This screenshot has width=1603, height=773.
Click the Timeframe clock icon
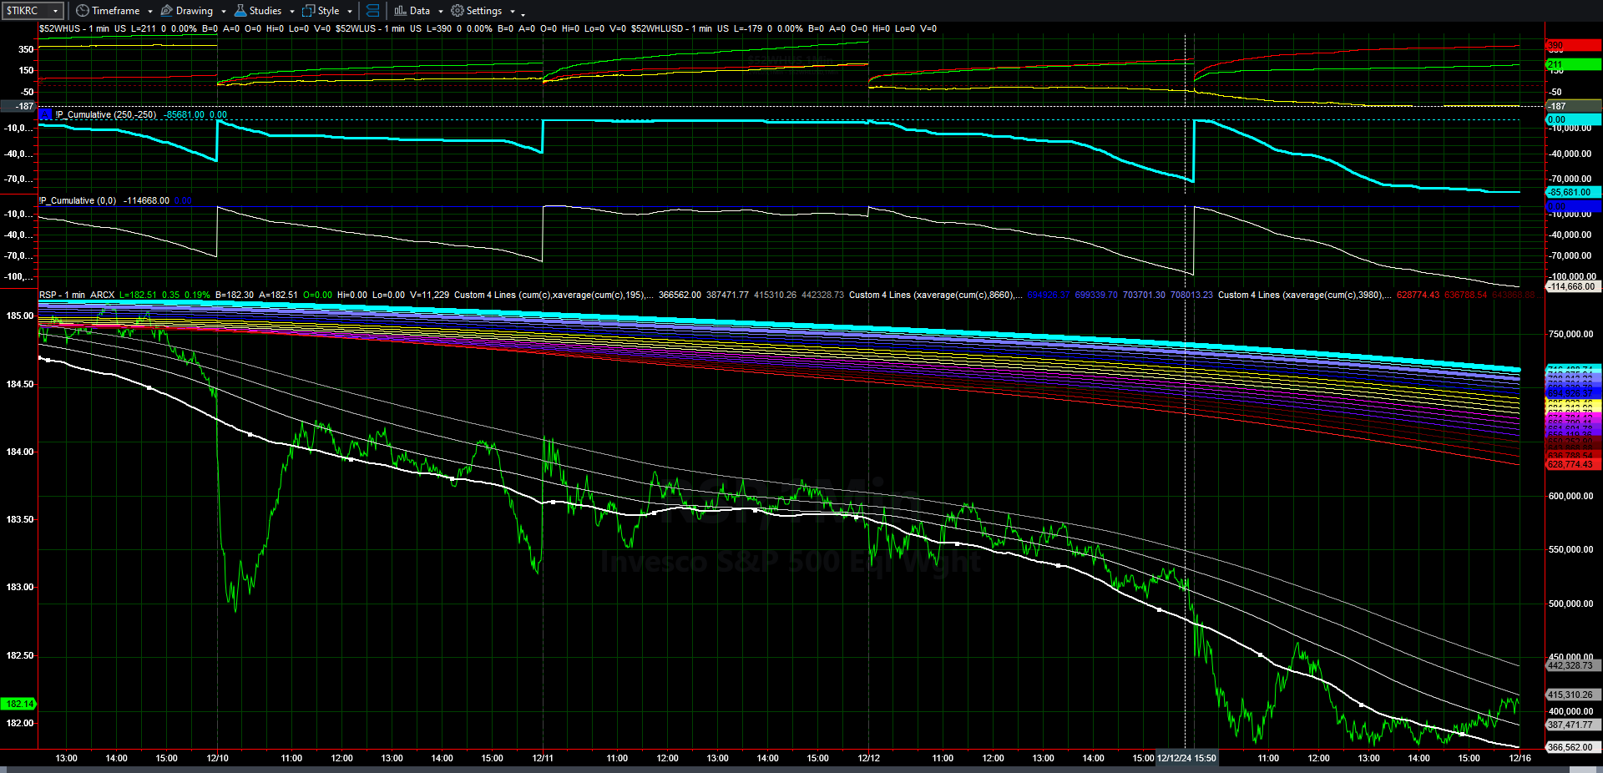click(82, 11)
